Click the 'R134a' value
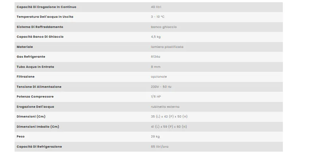316x160 pixels. pyautogui.click(x=155, y=57)
